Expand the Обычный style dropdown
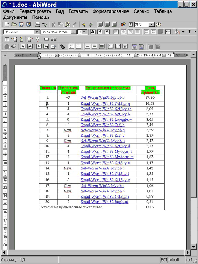The image size is (198, 264). pyautogui.click(x=36, y=32)
